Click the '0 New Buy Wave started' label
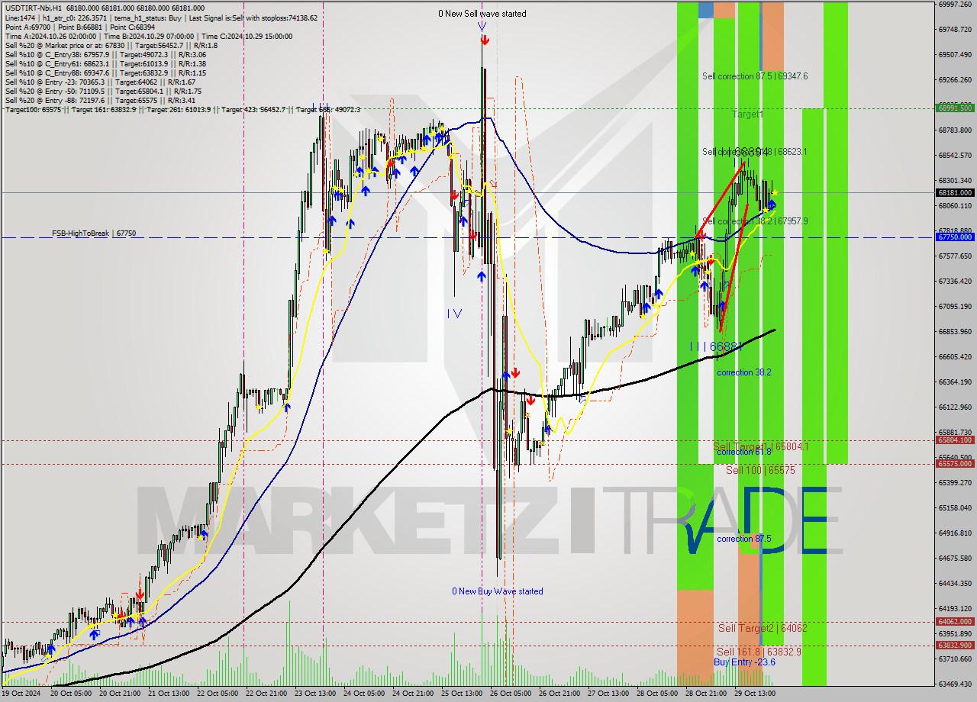Screen dimensions: 977x702 point(498,591)
